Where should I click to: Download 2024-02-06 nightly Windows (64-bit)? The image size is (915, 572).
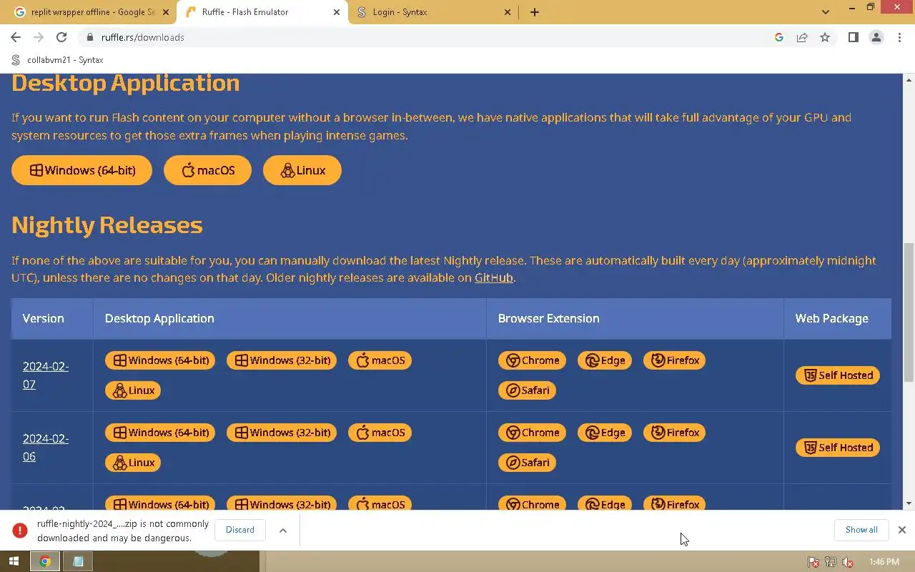tap(160, 433)
